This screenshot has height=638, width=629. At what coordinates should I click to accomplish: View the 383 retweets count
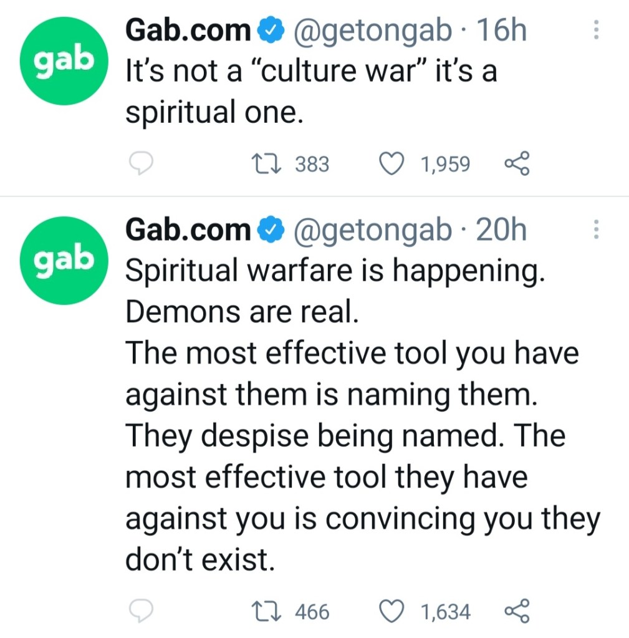pyautogui.click(x=312, y=164)
